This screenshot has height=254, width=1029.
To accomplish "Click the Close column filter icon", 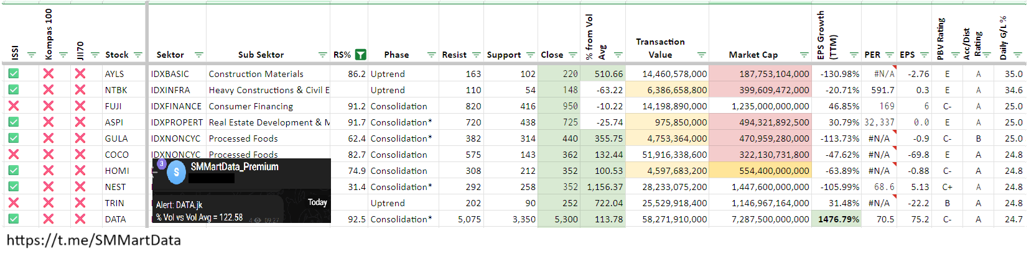I will click(572, 55).
